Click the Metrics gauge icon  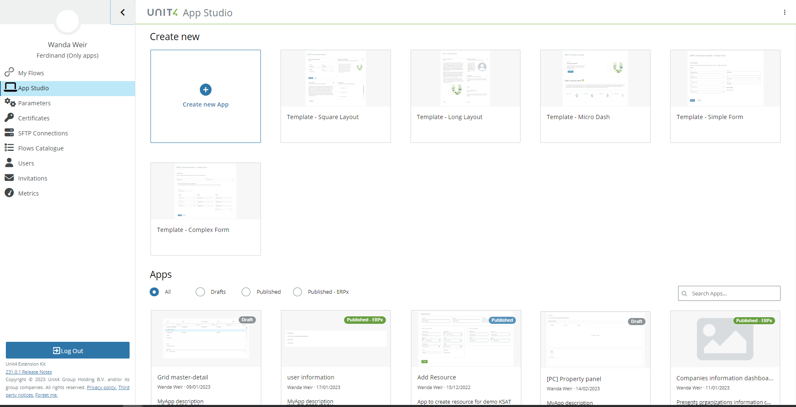[x=9, y=193]
